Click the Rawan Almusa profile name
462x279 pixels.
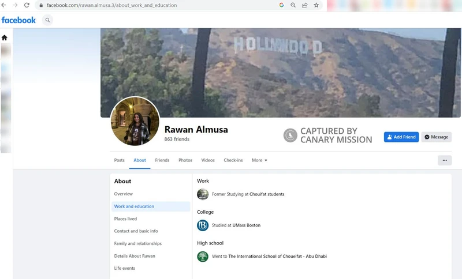pyautogui.click(x=196, y=129)
